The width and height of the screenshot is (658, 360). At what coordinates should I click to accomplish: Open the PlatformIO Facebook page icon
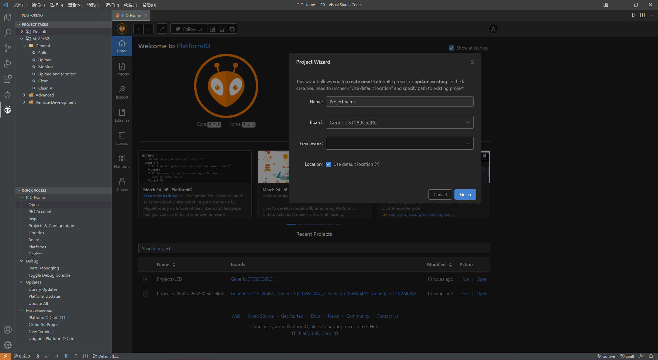point(212,29)
